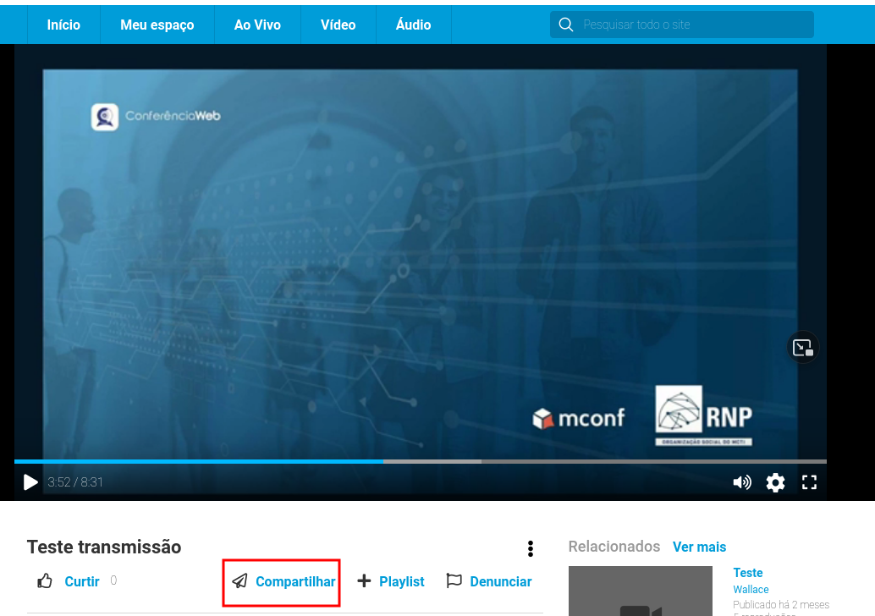875x616 pixels.
Task: Click the Teste transmissão title
Action: [x=104, y=547]
